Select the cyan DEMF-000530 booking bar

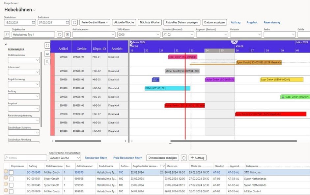pyautogui.click(x=167, y=88)
